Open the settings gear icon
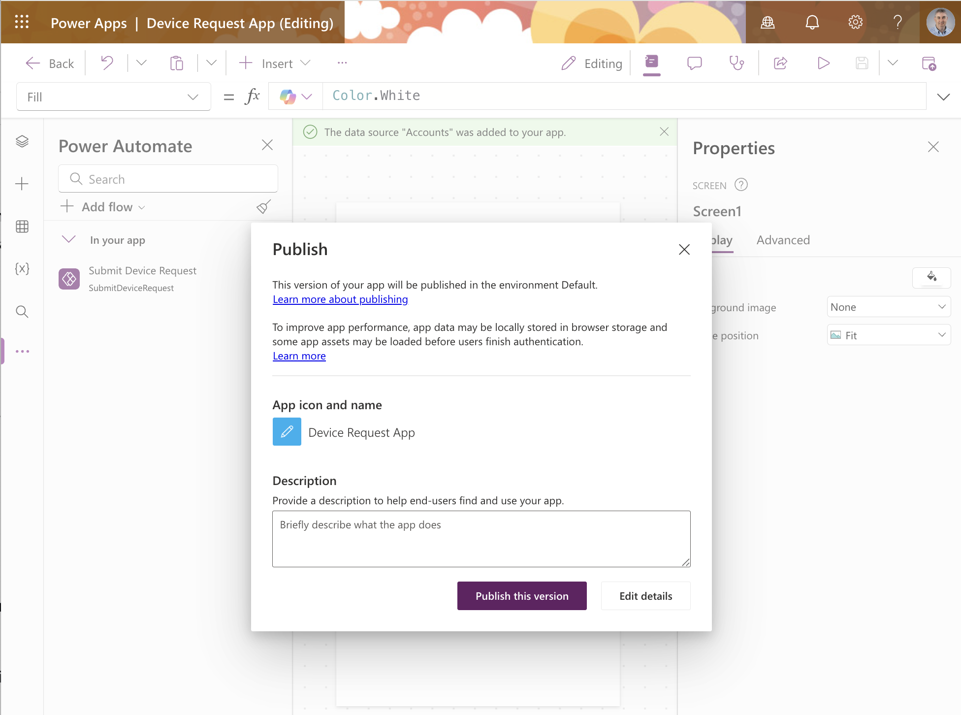The height and width of the screenshot is (715, 961). pyautogui.click(x=856, y=22)
